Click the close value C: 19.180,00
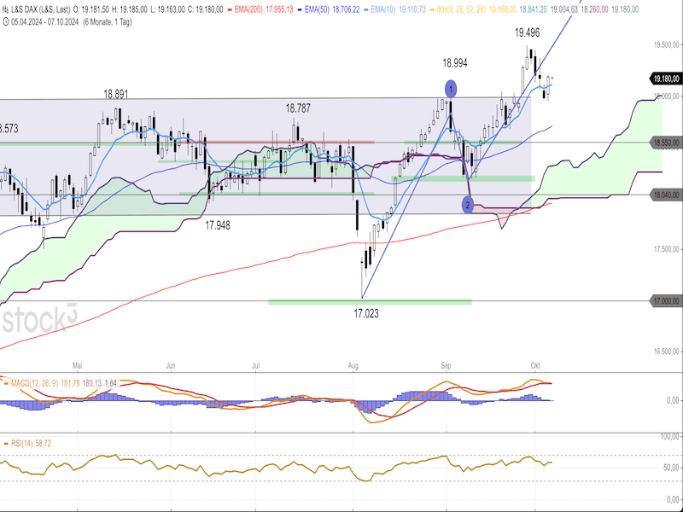The image size is (683, 512). pos(206,9)
